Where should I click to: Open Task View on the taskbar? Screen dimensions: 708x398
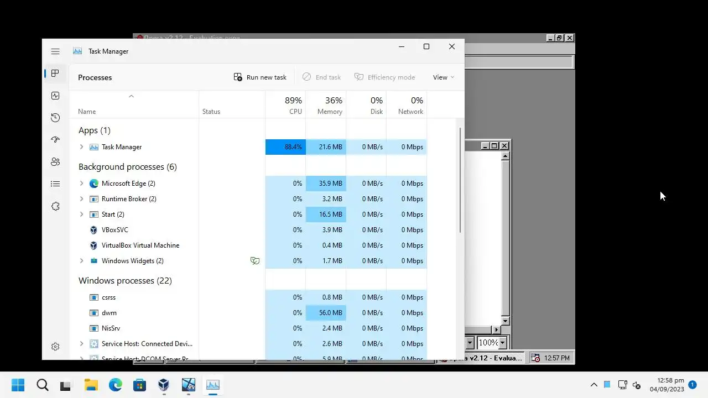(66, 385)
